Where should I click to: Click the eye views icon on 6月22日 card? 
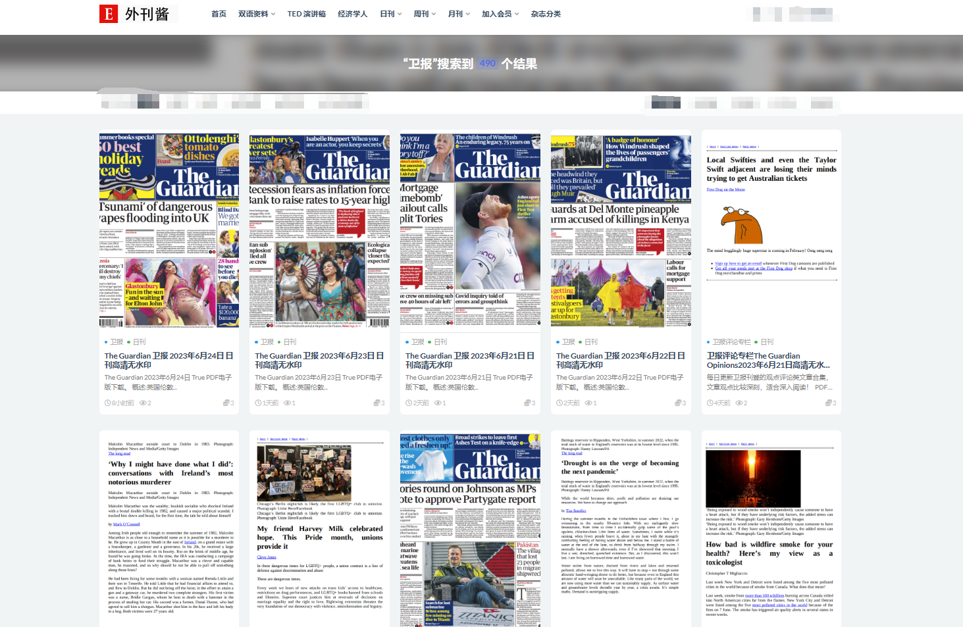pos(588,403)
